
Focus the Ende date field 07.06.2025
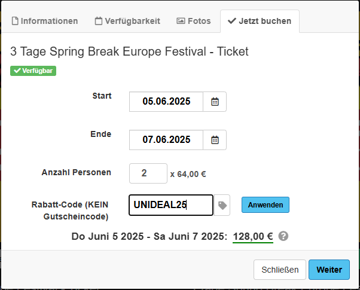(166, 140)
